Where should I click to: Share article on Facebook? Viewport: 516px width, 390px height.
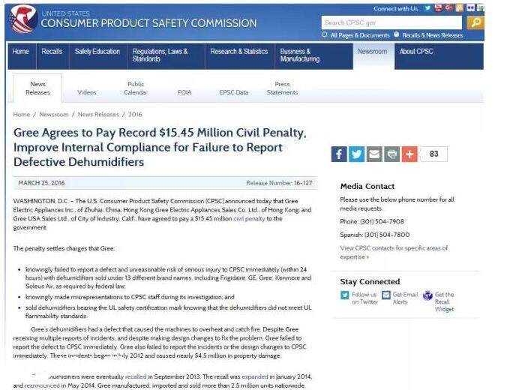point(339,154)
